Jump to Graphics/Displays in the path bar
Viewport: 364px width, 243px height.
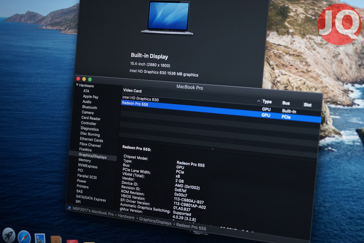pyautogui.click(x=155, y=222)
